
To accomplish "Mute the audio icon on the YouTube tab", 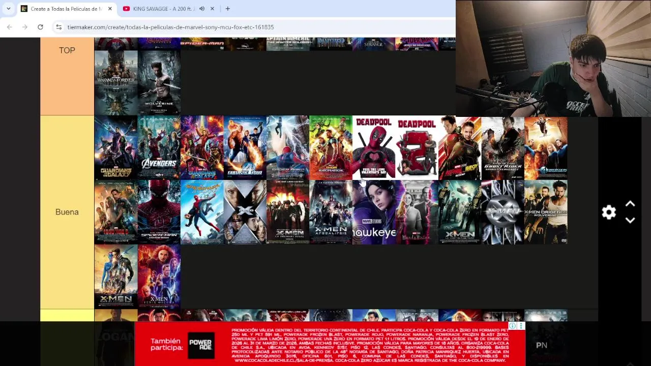I will (x=202, y=9).
